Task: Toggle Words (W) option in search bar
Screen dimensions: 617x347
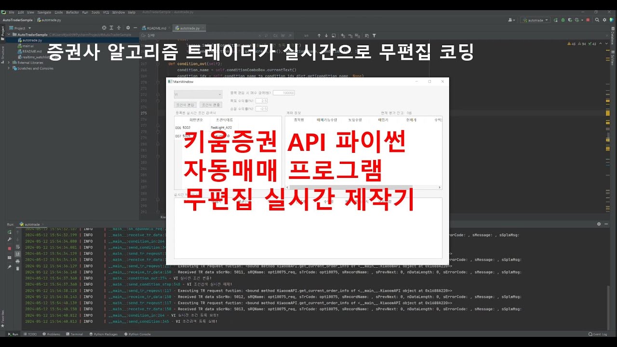Action: [x=283, y=36]
